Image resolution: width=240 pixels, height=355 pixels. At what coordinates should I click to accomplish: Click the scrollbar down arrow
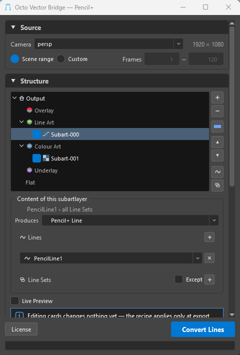point(232,314)
